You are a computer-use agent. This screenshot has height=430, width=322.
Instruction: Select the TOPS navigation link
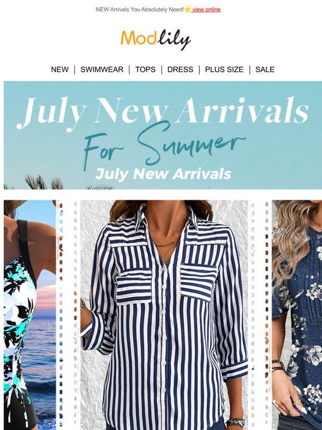tap(145, 69)
